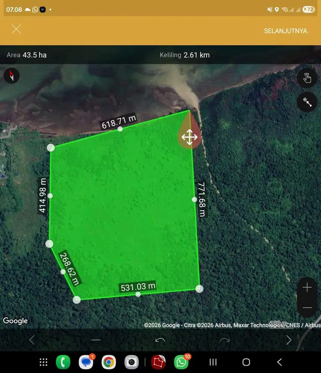Zoom out using the minus map icon

pyautogui.click(x=307, y=308)
